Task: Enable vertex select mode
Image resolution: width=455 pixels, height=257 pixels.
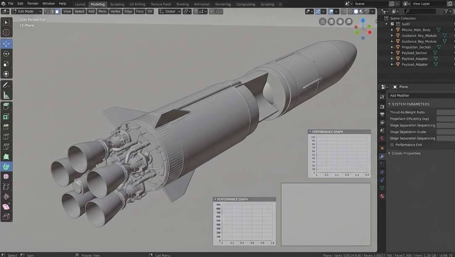Action: click(47, 12)
